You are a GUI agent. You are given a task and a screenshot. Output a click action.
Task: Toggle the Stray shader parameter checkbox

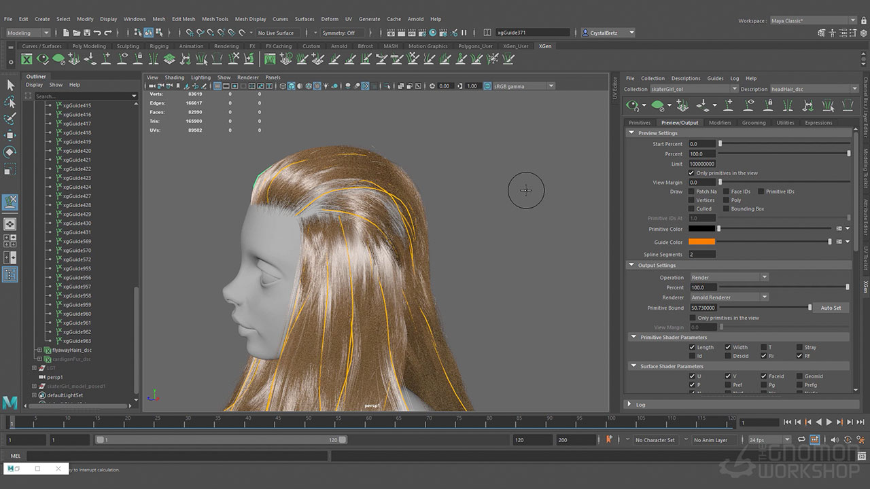[800, 347]
